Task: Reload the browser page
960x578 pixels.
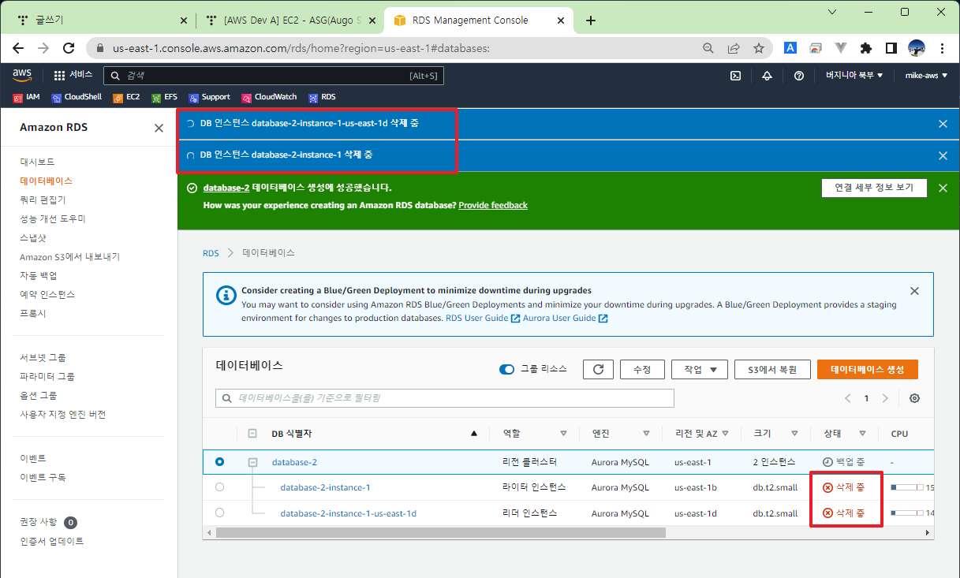Action: coord(68,48)
